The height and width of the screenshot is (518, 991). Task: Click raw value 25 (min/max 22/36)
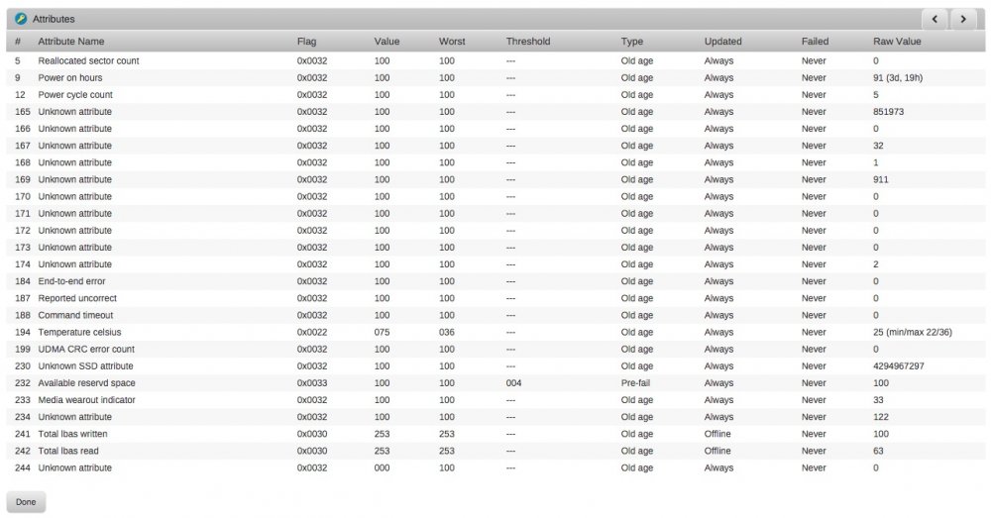click(x=913, y=332)
